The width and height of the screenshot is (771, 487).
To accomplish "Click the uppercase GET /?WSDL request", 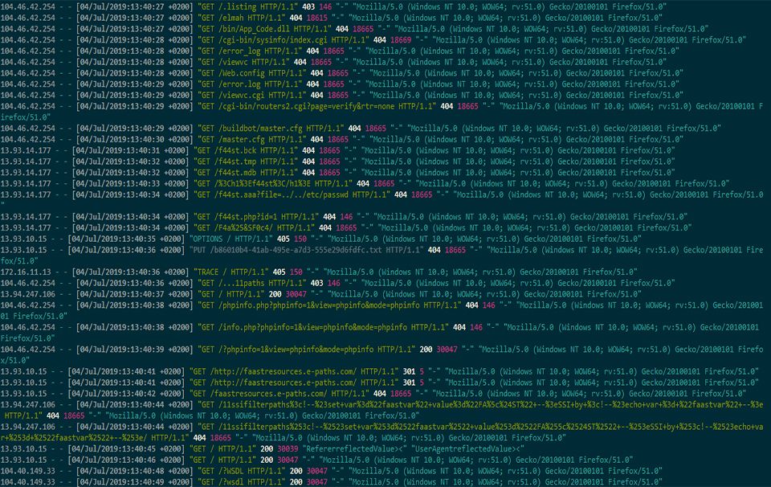I will pyautogui.click(x=242, y=470).
